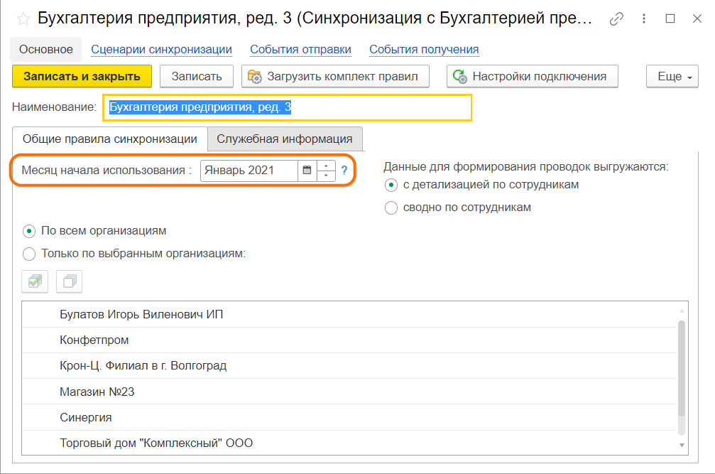
Task: Click 'Записать и закрыть' button
Action: [82, 76]
